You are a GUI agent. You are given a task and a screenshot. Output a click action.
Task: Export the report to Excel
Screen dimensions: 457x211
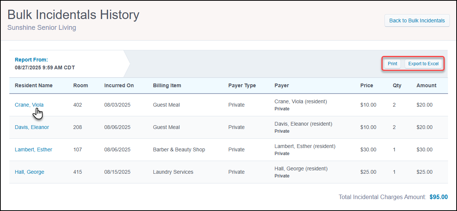pyautogui.click(x=423, y=64)
